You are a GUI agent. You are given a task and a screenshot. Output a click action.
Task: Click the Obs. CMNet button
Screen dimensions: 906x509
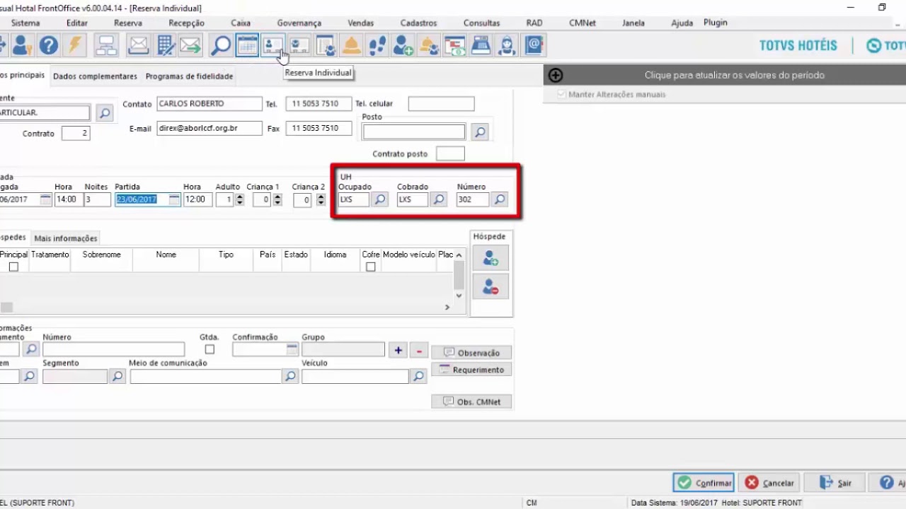pos(471,402)
